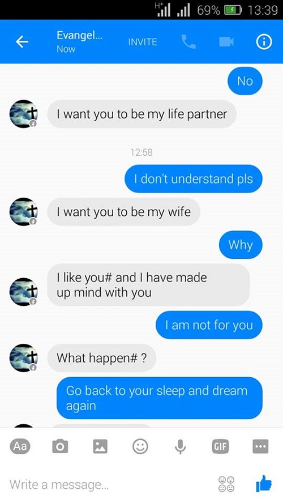Open the photo gallery icon
This screenshot has height=503, width=283.
click(100, 446)
